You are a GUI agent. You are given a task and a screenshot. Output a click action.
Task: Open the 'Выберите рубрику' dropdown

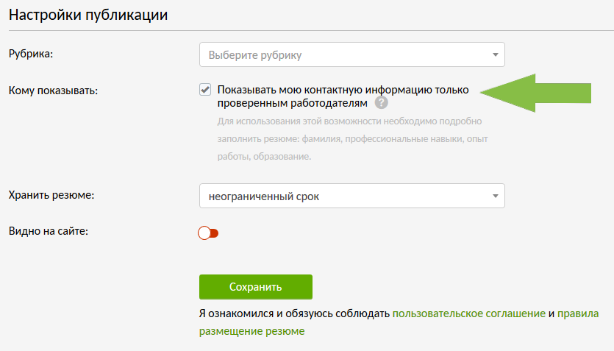pyautogui.click(x=351, y=54)
